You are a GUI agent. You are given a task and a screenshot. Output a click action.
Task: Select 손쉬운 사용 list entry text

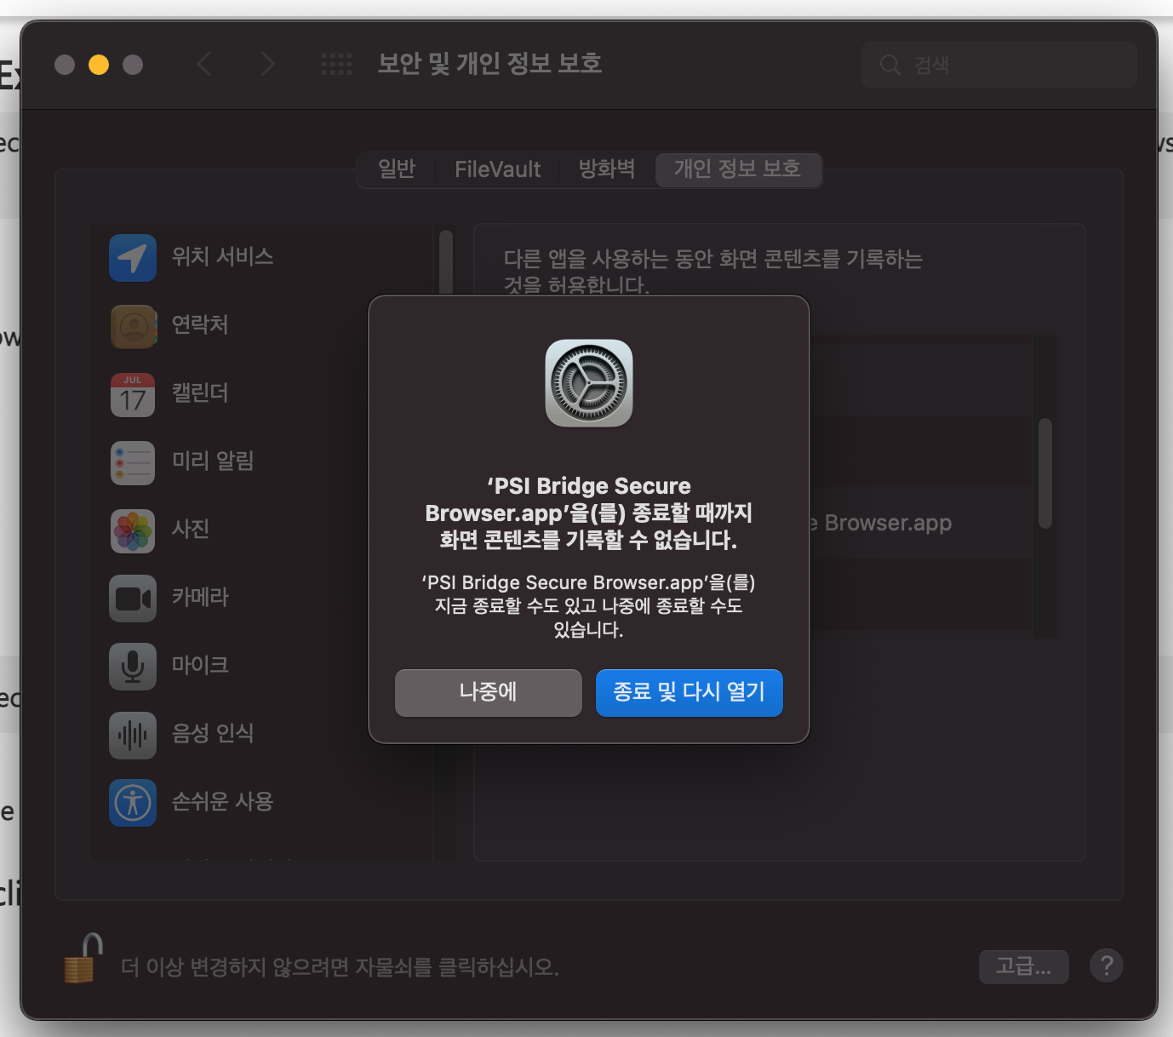pos(222,802)
